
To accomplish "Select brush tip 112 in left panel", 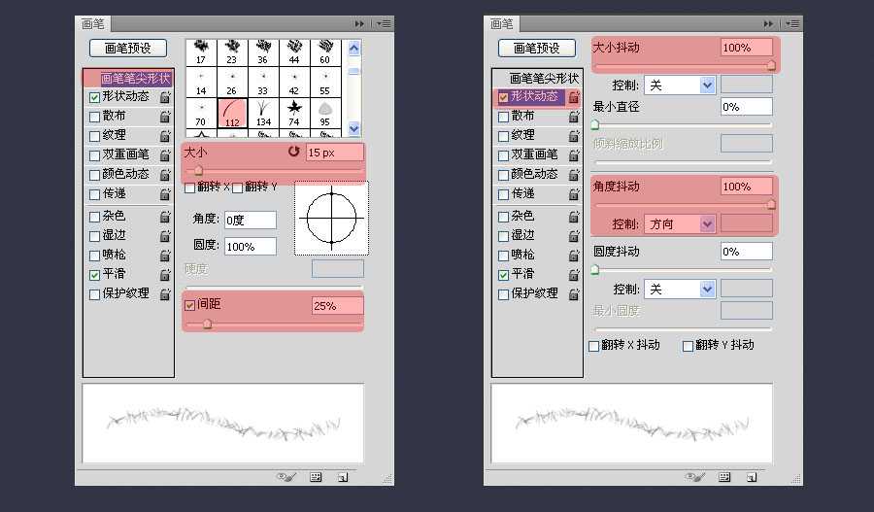I will pos(232,114).
